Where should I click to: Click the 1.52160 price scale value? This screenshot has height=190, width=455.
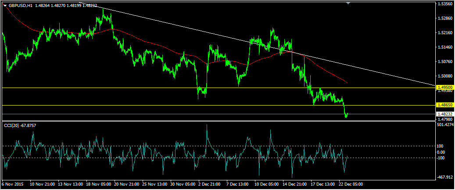point(445,33)
